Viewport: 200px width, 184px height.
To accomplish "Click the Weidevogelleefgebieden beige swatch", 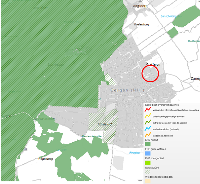I will pyautogui.click(x=147, y=181).
